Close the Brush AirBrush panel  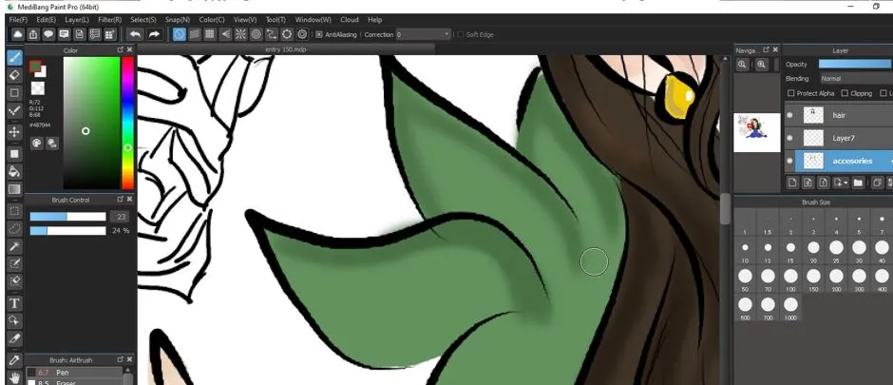click(x=129, y=360)
